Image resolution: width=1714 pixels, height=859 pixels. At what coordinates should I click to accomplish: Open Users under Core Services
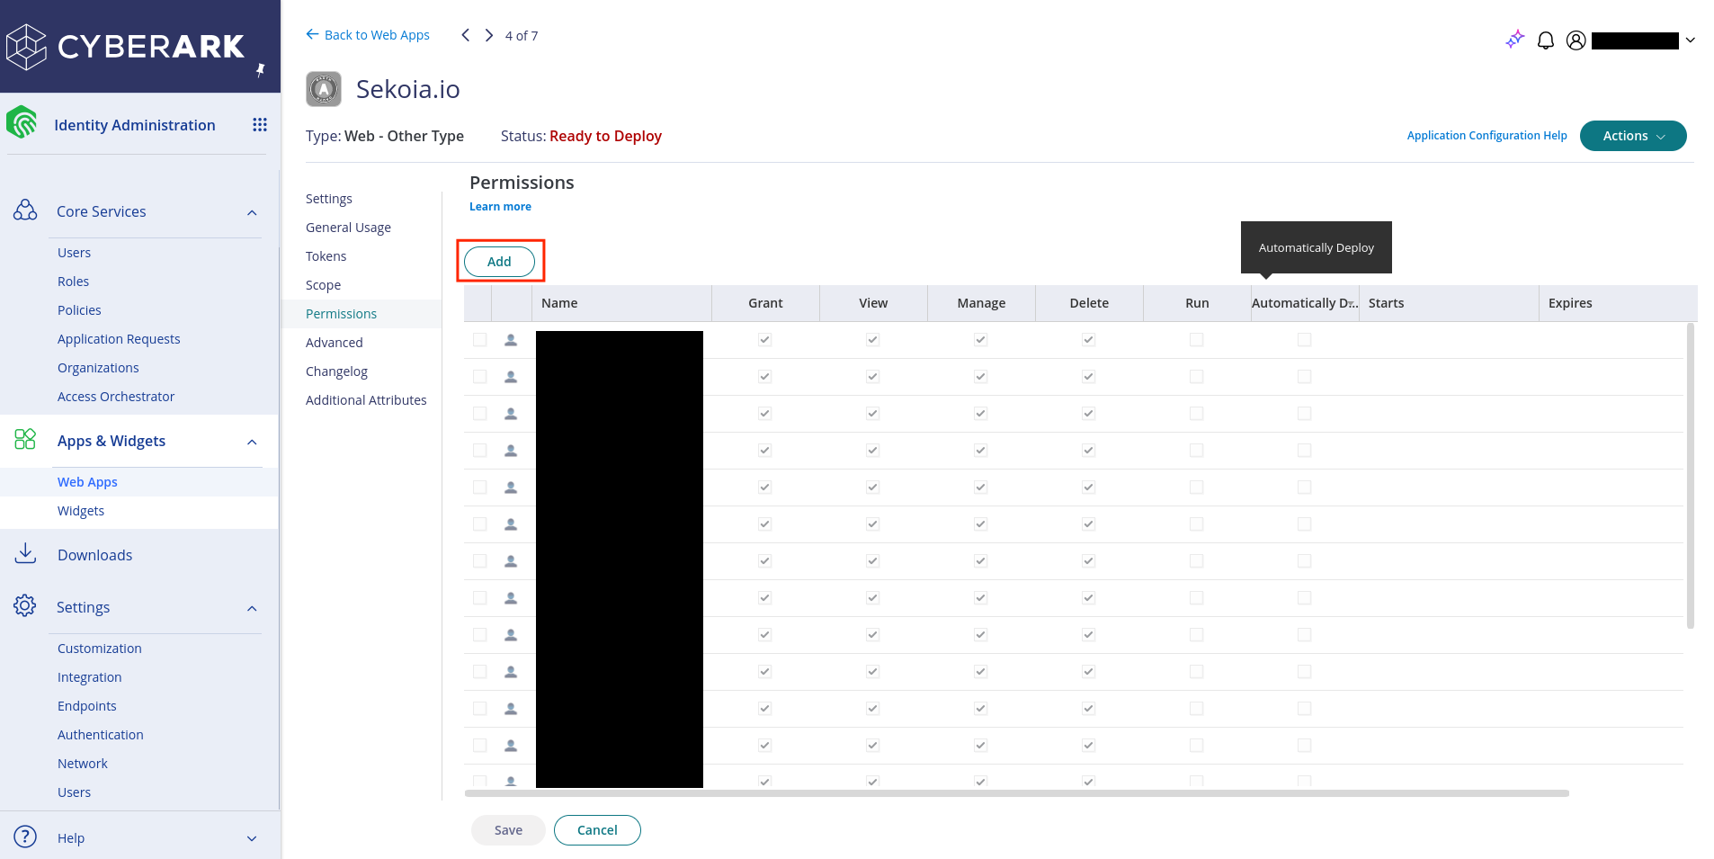[74, 253]
